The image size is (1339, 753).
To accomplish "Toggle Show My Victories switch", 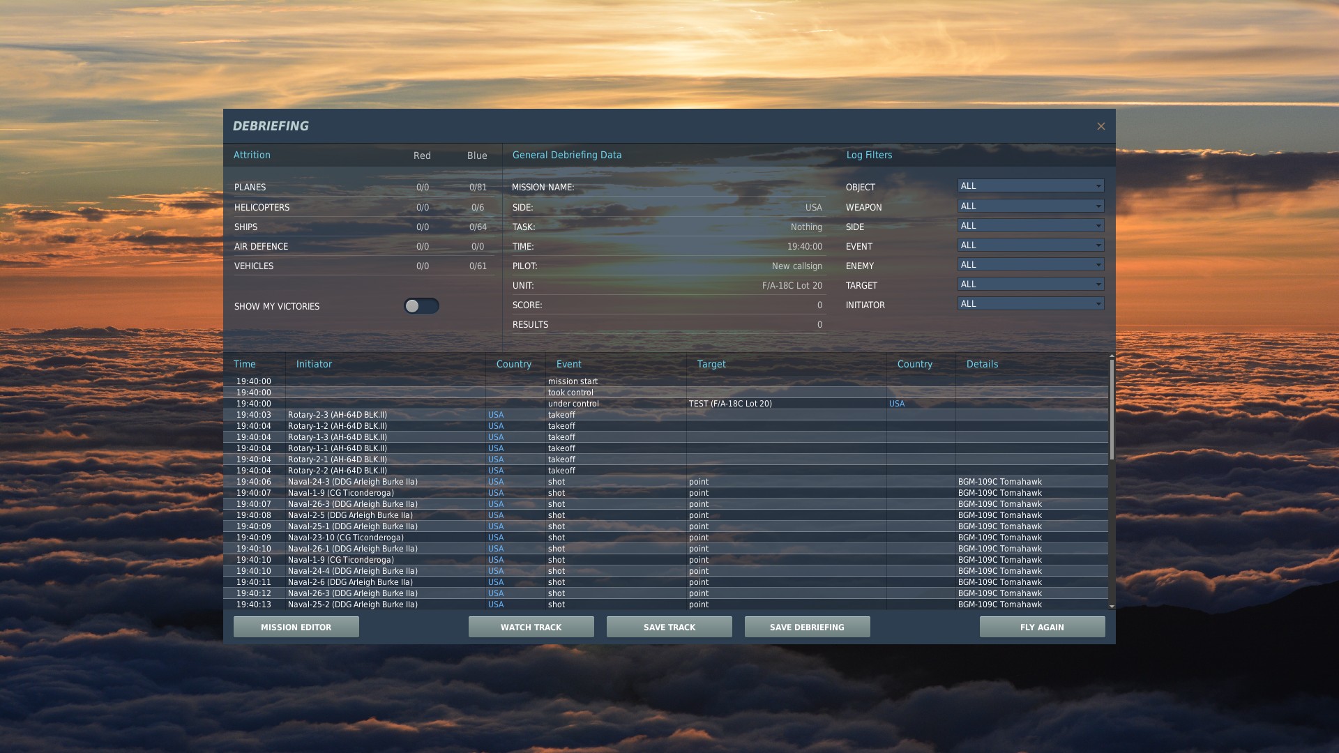I will (421, 306).
